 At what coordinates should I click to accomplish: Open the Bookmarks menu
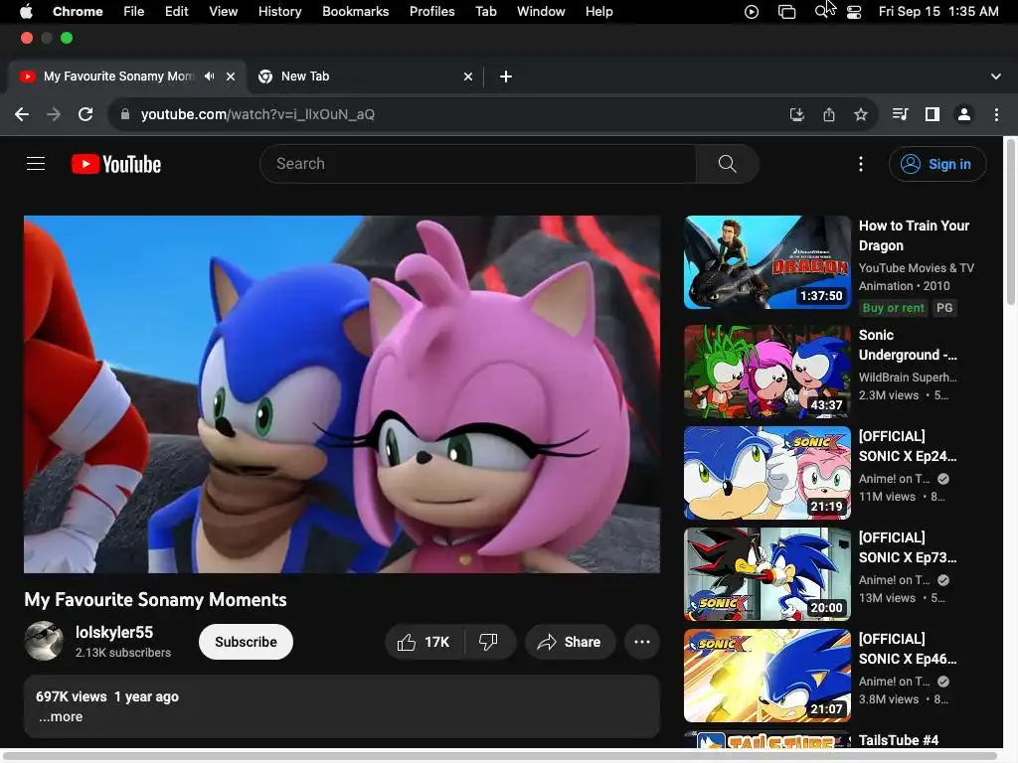355,11
